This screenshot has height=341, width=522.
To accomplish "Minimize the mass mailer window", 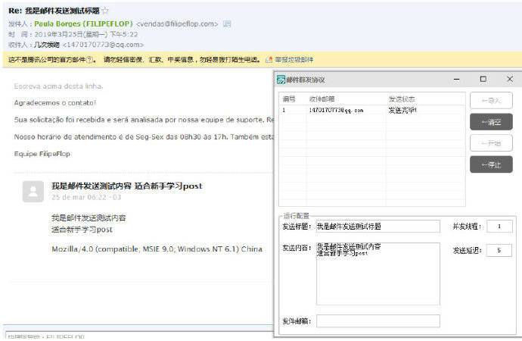I will pyautogui.click(x=457, y=80).
